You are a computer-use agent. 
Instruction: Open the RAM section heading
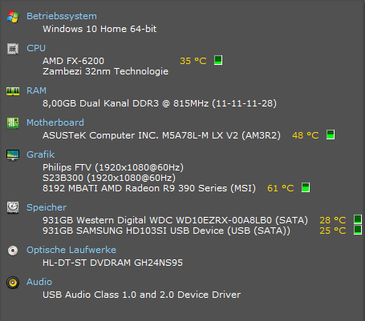pos(36,90)
